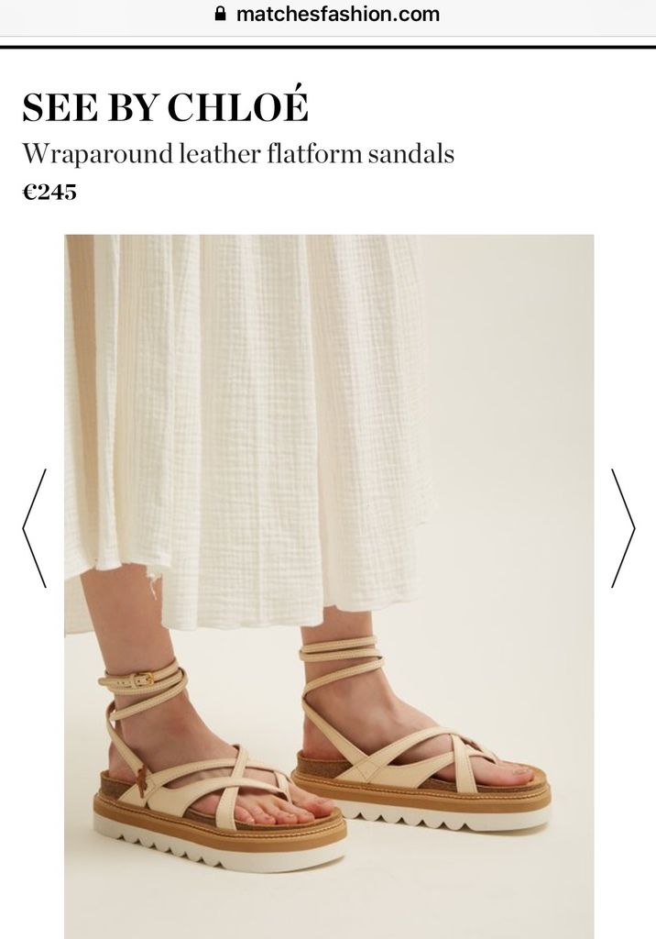Tap the padlock icon in address bar
Viewport: 656px width, 939px height.
(220, 14)
